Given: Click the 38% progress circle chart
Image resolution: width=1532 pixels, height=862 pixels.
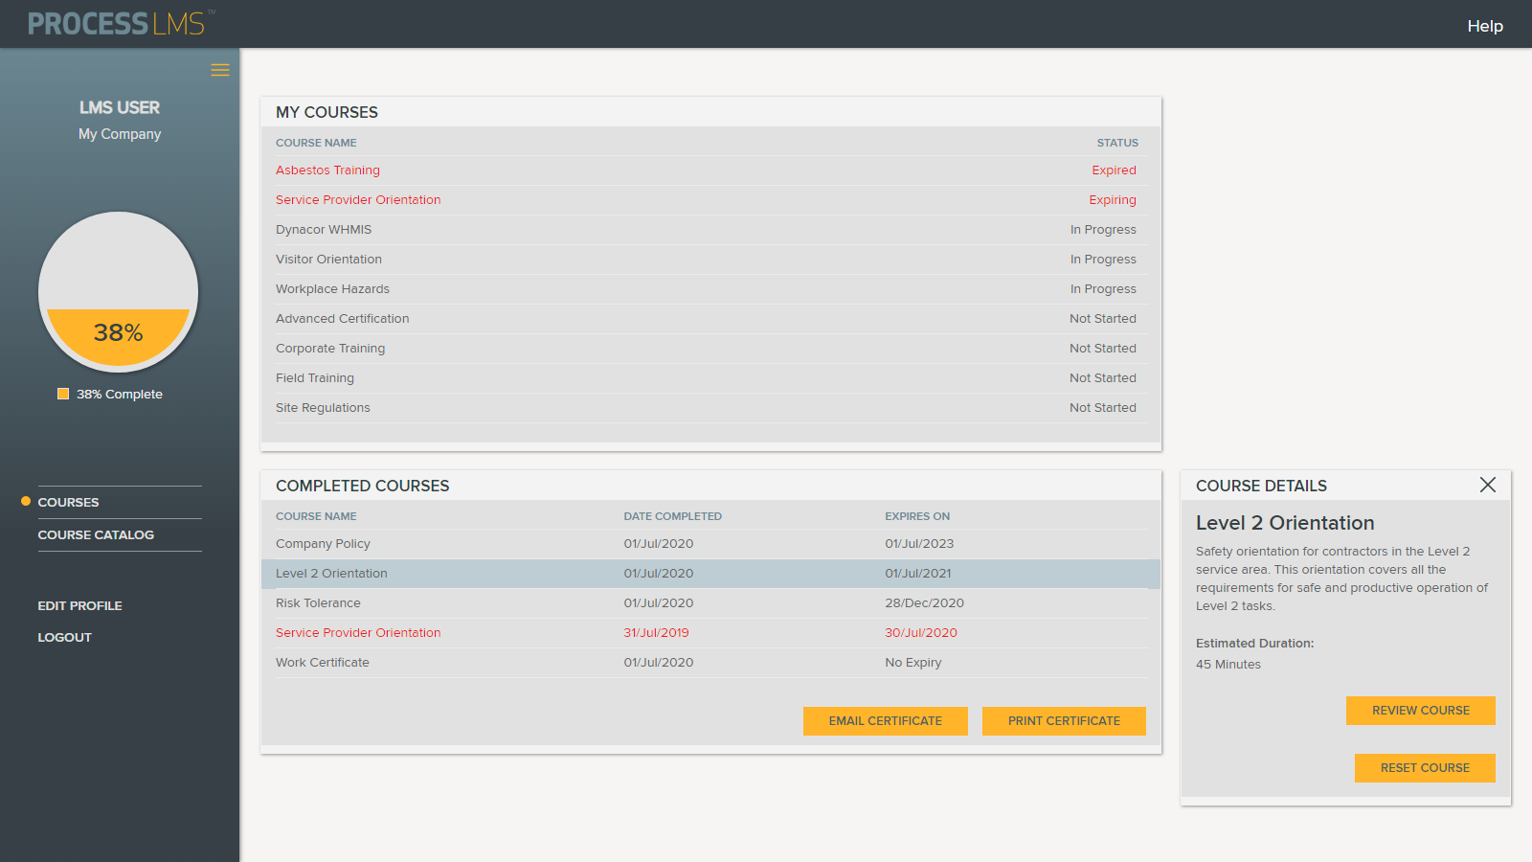Looking at the screenshot, I should (x=119, y=291).
